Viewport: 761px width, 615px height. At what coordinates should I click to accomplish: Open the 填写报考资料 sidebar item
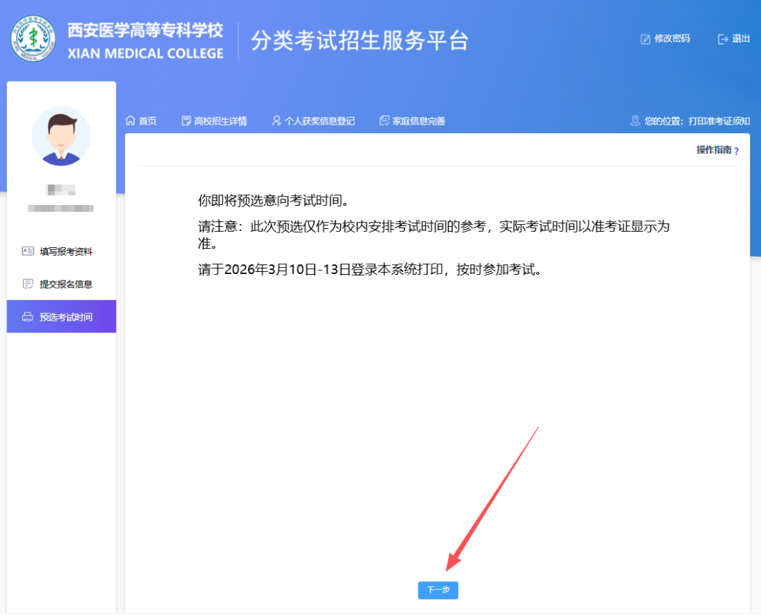(x=66, y=251)
